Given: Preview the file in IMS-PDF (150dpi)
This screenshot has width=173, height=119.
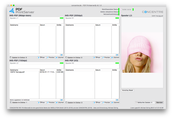Looking at the screenshot, I should pyautogui.click(x=51, y=103).
